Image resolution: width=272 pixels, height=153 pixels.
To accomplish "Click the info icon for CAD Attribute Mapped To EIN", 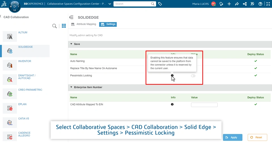I will [x=172, y=105].
